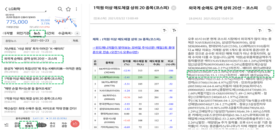This screenshot has height=132, width=278.
Task: Tap the 중국상해종합 3,411.51 index ticker
Action: 41,118
